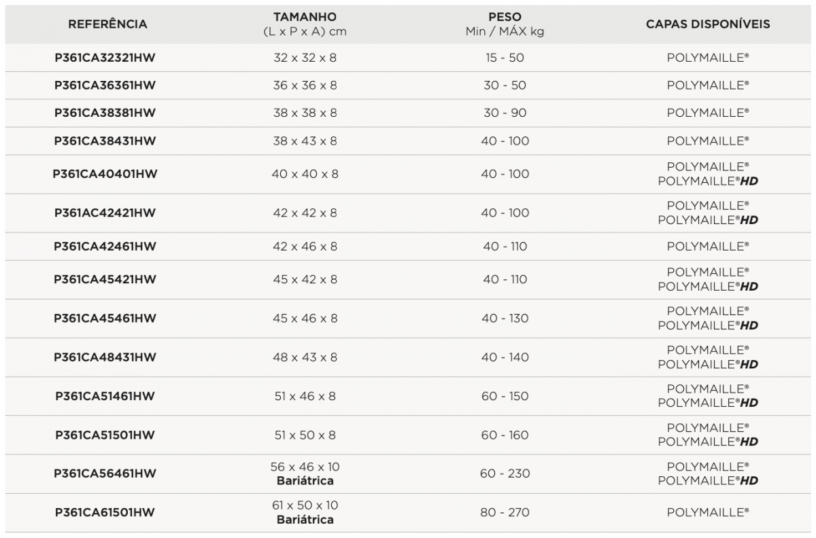Click reference P361CA61501HW
This screenshot has height=538, width=816.
pos(105,512)
